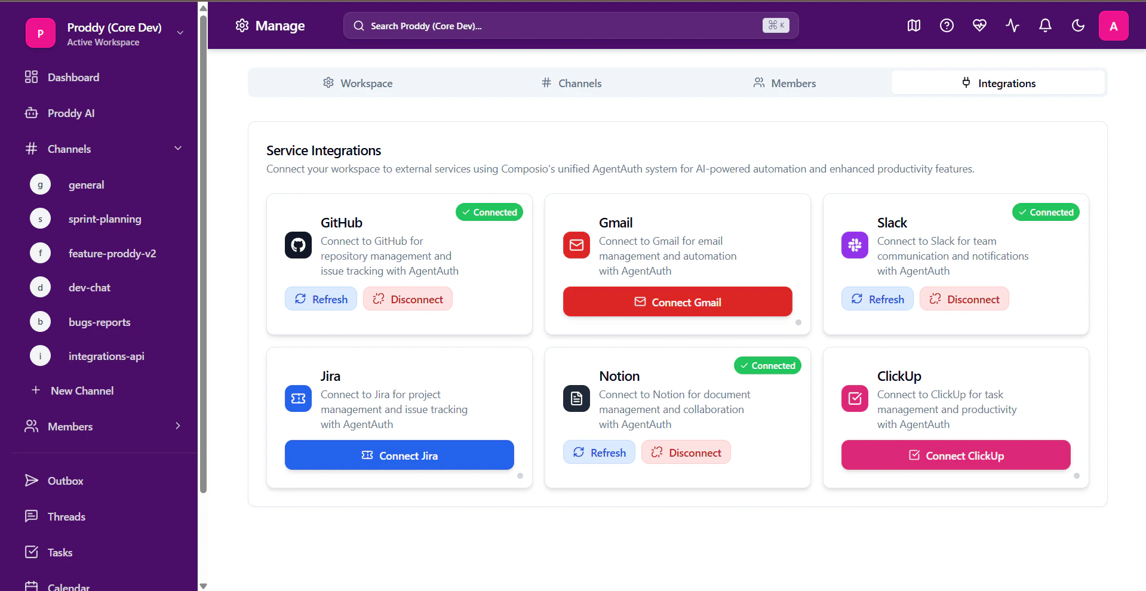Toggle dark mode moon icon
Viewport: 1146px width, 591px height.
[1078, 26]
